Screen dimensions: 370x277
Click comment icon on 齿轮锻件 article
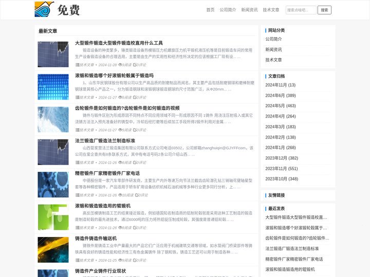click(135, 130)
